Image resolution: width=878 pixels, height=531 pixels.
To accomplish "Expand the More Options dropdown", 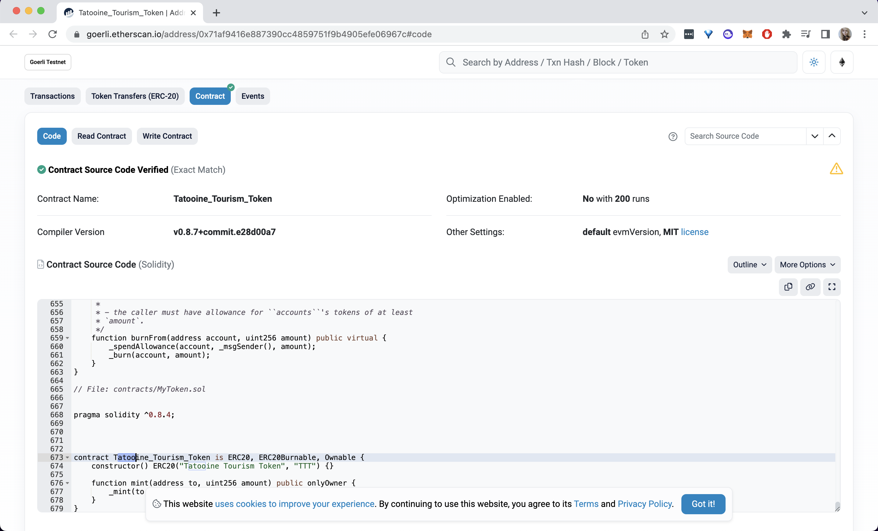I will 807,265.
